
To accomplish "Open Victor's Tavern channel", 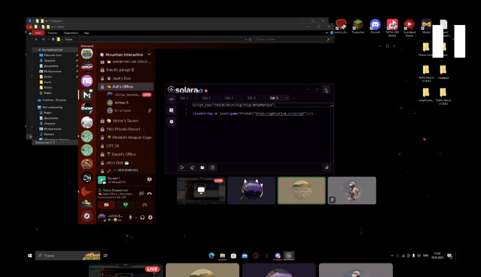I will tap(126, 120).
